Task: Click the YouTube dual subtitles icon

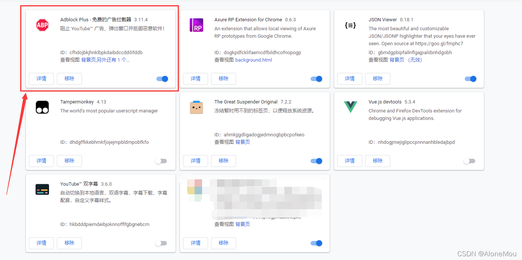Action: coord(42,190)
